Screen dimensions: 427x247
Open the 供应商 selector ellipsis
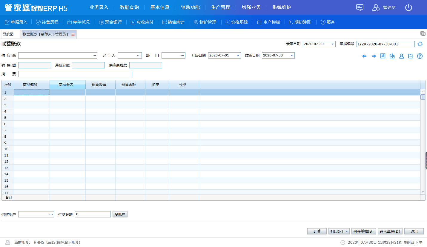[x=94, y=56]
